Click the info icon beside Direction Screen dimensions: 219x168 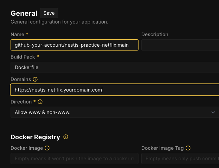(x=40, y=102)
